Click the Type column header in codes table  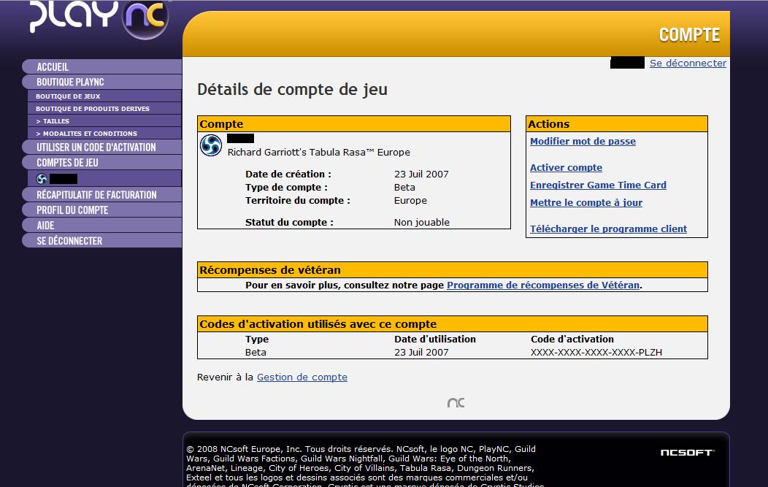257,339
